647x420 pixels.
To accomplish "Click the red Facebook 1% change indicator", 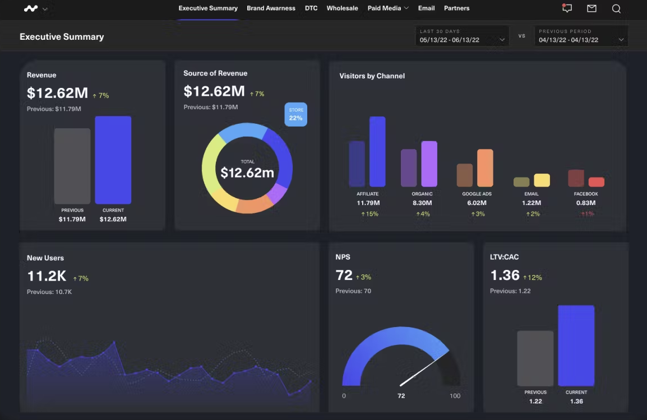I will (587, 214).
